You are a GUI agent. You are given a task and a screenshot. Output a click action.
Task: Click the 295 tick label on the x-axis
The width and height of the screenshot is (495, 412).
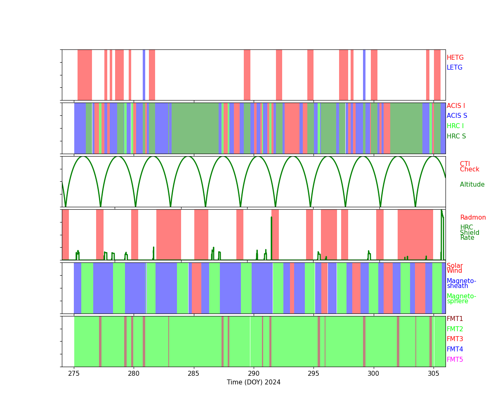pyautogui.click(x=313, y=373)
